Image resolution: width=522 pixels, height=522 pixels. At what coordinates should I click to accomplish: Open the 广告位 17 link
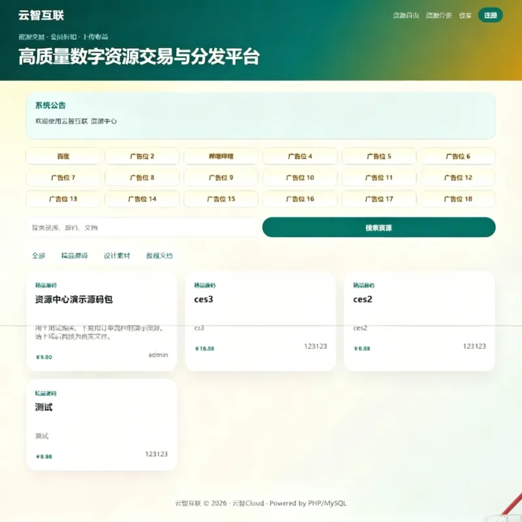379,199
